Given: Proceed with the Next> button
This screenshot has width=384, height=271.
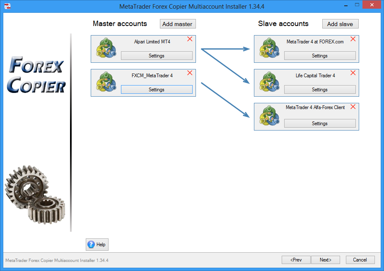Looking at the screenshot, I should pyautogui.click(x=326, y=260).
